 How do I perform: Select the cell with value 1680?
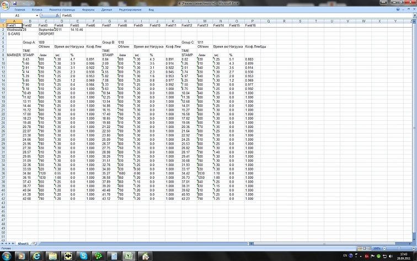click(125, 173)
